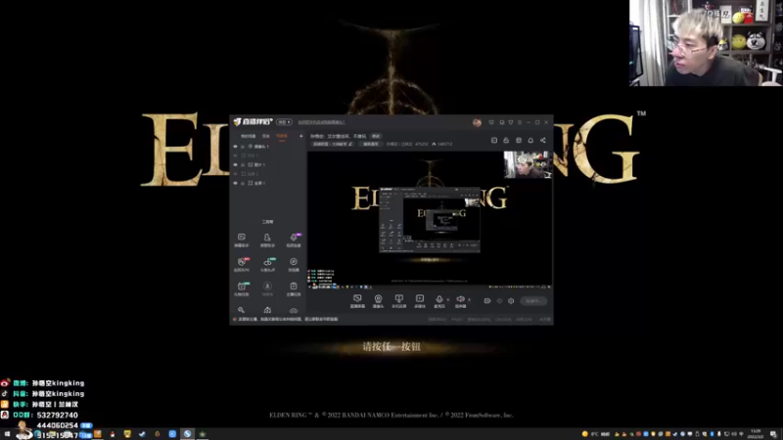The image size is (783, 440).
Task: Add a 摄像头 camera source from the bottom toolbar
Action: 379,301
